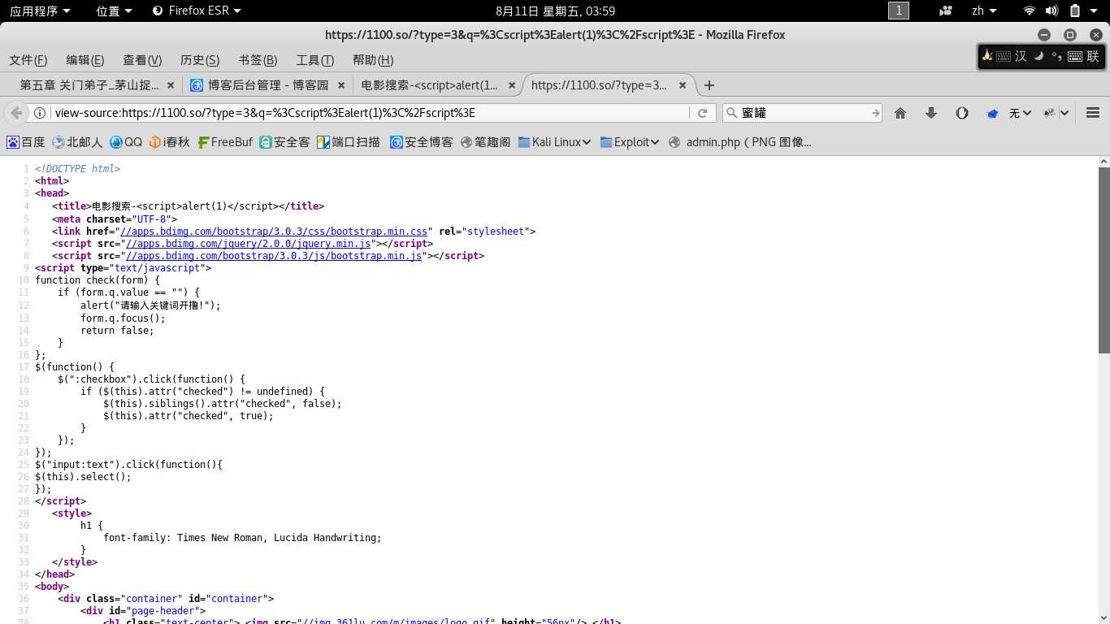Open the QQ bookmark

[x=126, y=142]
